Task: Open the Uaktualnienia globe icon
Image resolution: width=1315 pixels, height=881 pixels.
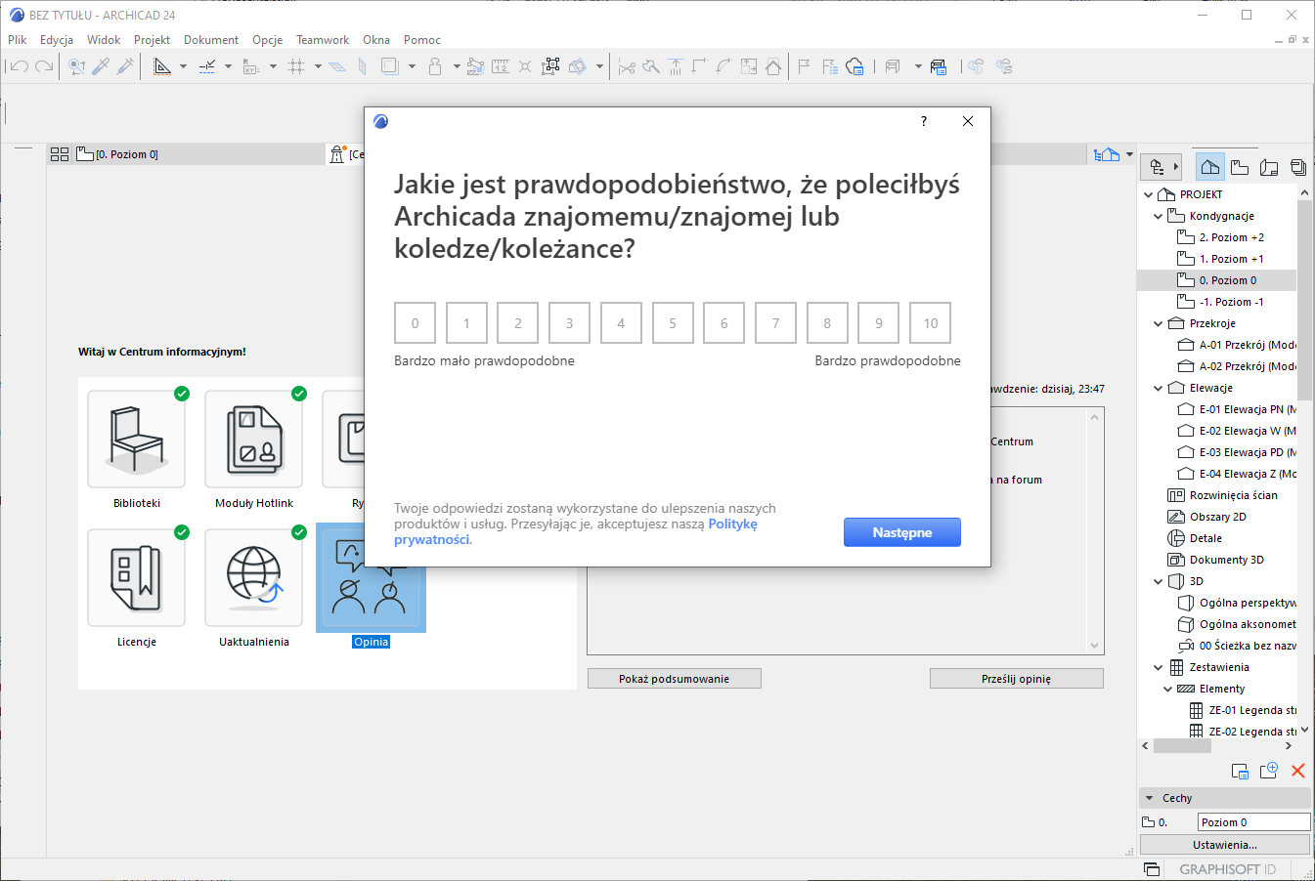Action: click(253, 577)
